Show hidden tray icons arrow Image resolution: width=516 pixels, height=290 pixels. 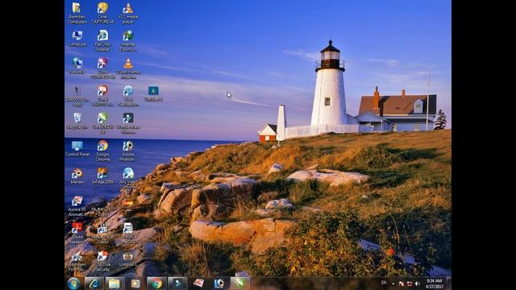[x=393, y=284]
